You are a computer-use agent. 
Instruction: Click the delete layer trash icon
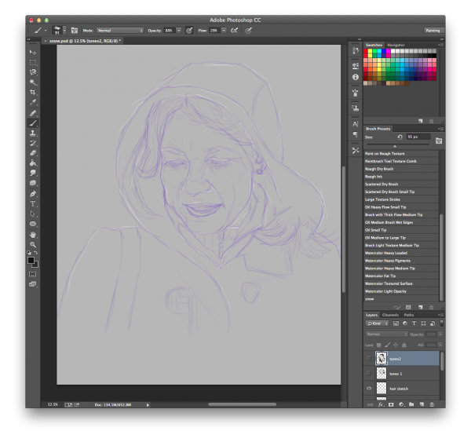(431, 404)
